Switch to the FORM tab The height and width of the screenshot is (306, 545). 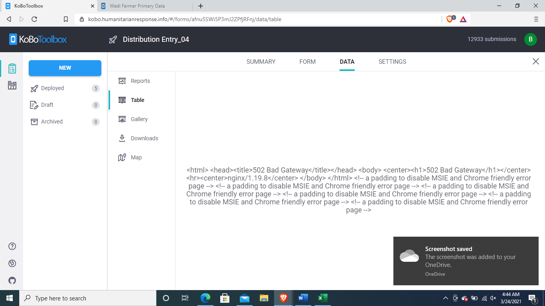pos(307,61)
